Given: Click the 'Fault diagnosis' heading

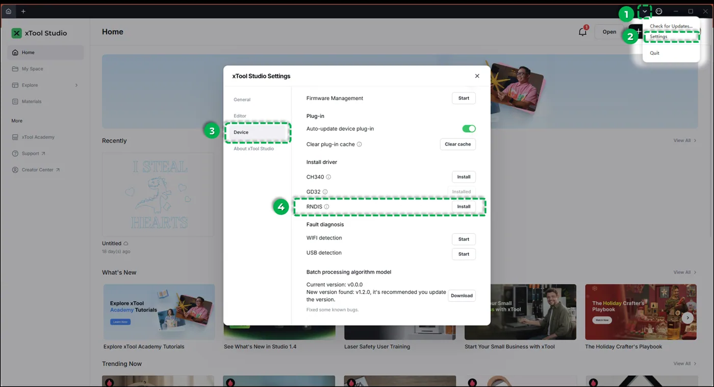Looking at the screenshot, I should (325, 225).
